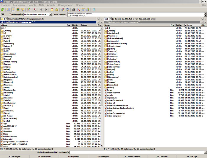
Task: Select the [Lateinamerika] folder in left panel
Action: click(10, 77)
